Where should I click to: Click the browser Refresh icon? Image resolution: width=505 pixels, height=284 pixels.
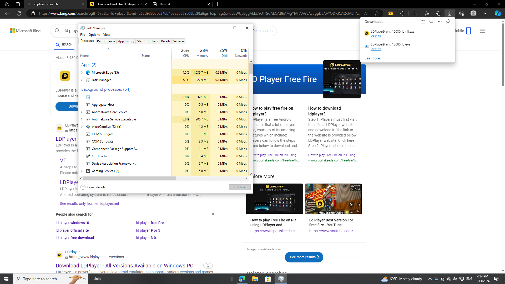click(19, 13)
